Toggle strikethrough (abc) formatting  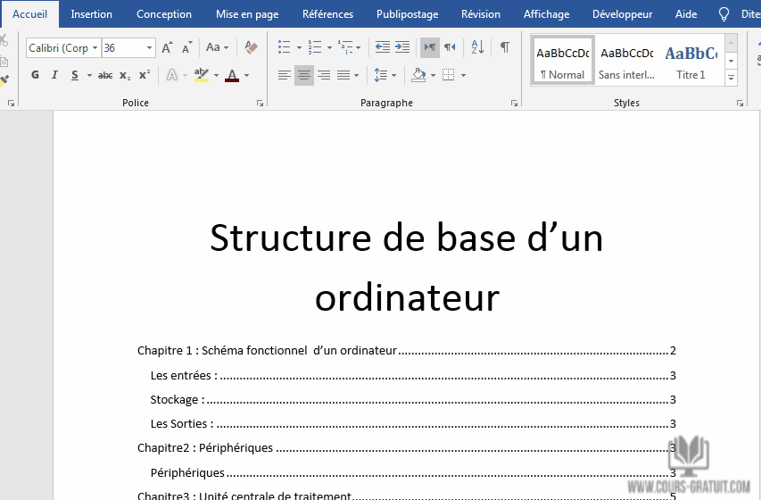click(105, 75)
